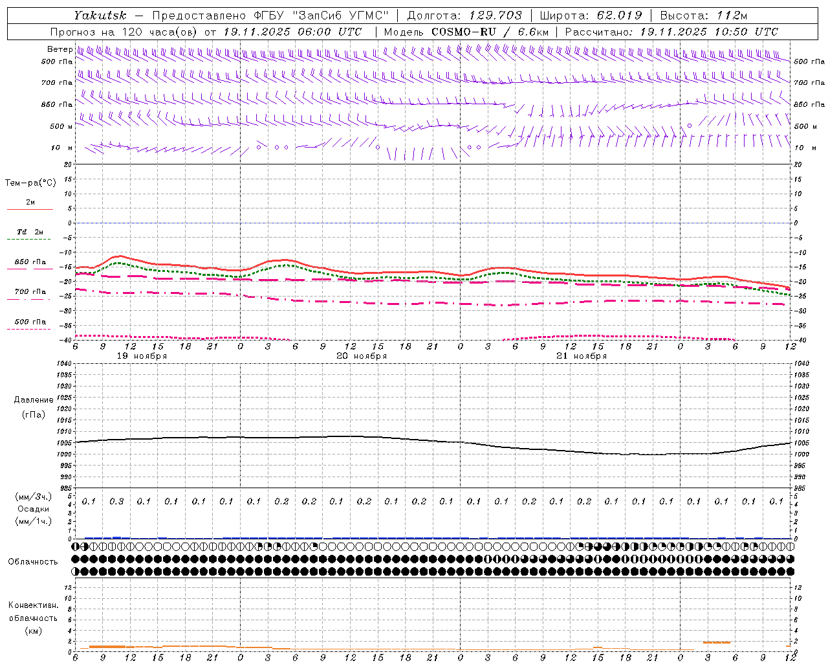Click the 0.3 precipitation value
Image resolution: width=828 pixels, height=663 pixels.
(x=116, y=501)
